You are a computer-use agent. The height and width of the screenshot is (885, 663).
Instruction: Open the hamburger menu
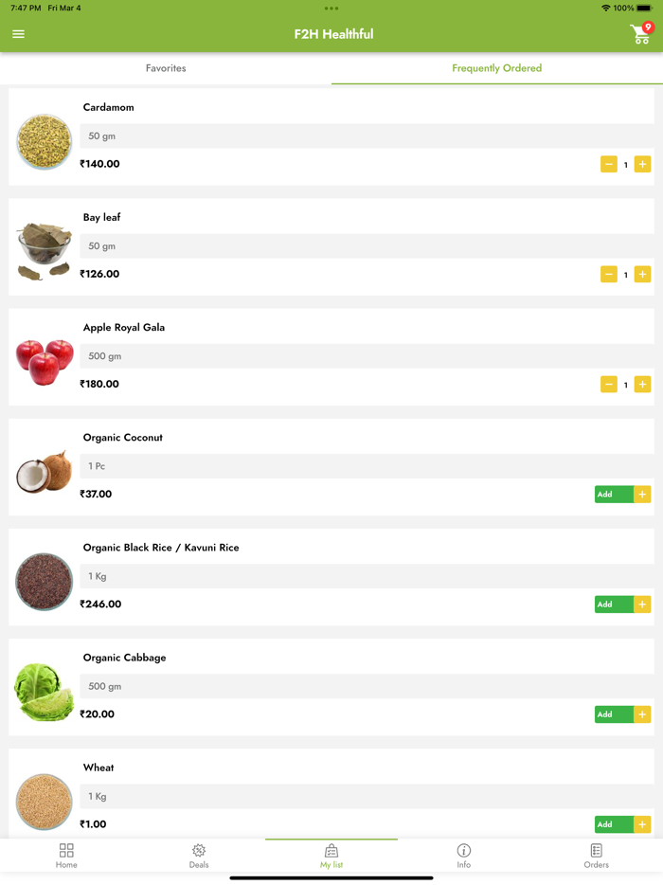click(x=18, y=33)
